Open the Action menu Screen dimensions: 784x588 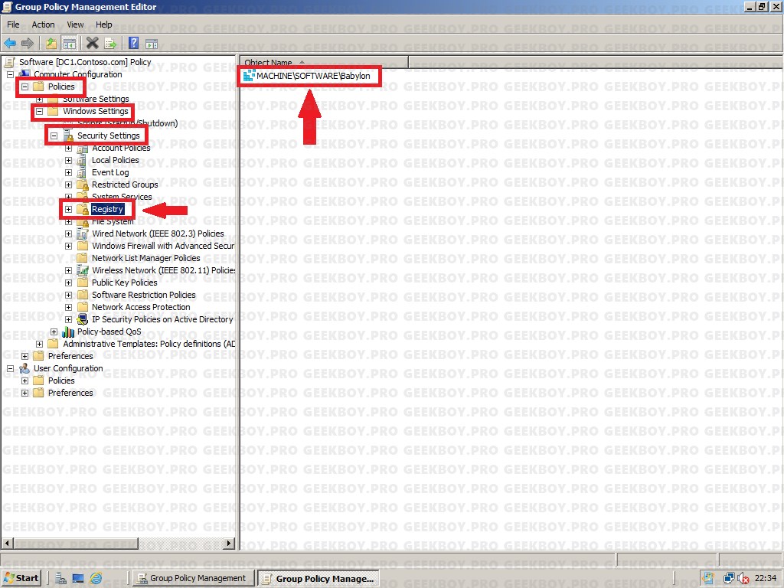click(x=43, y=24)
